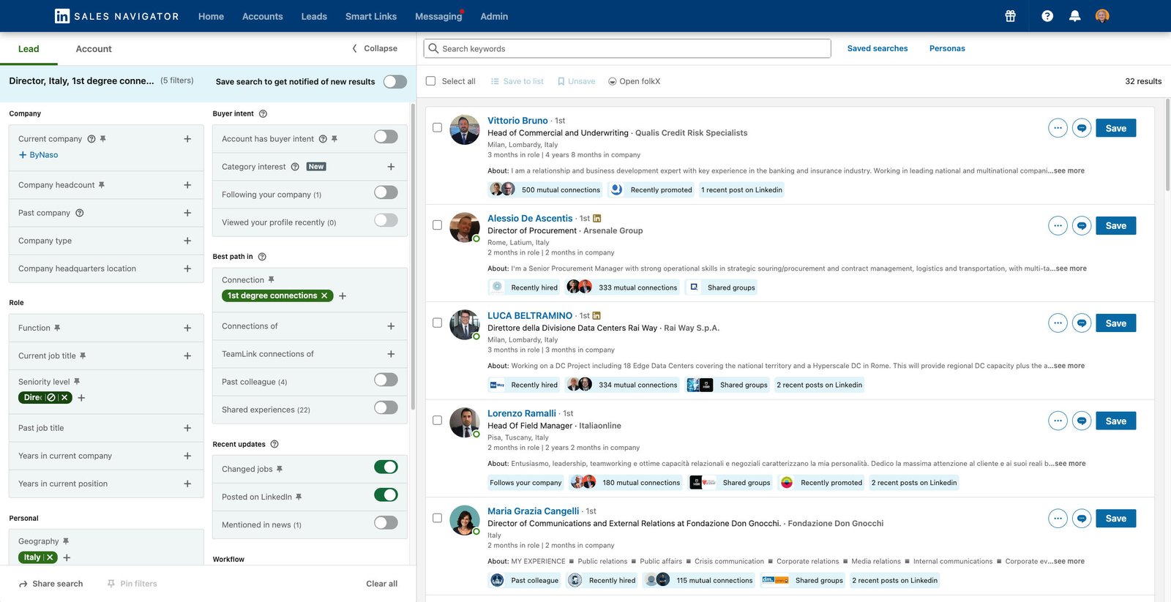Go to Messaging in the top nav
This screenshot has width=1171, height=602.
[x=438, y=16]
